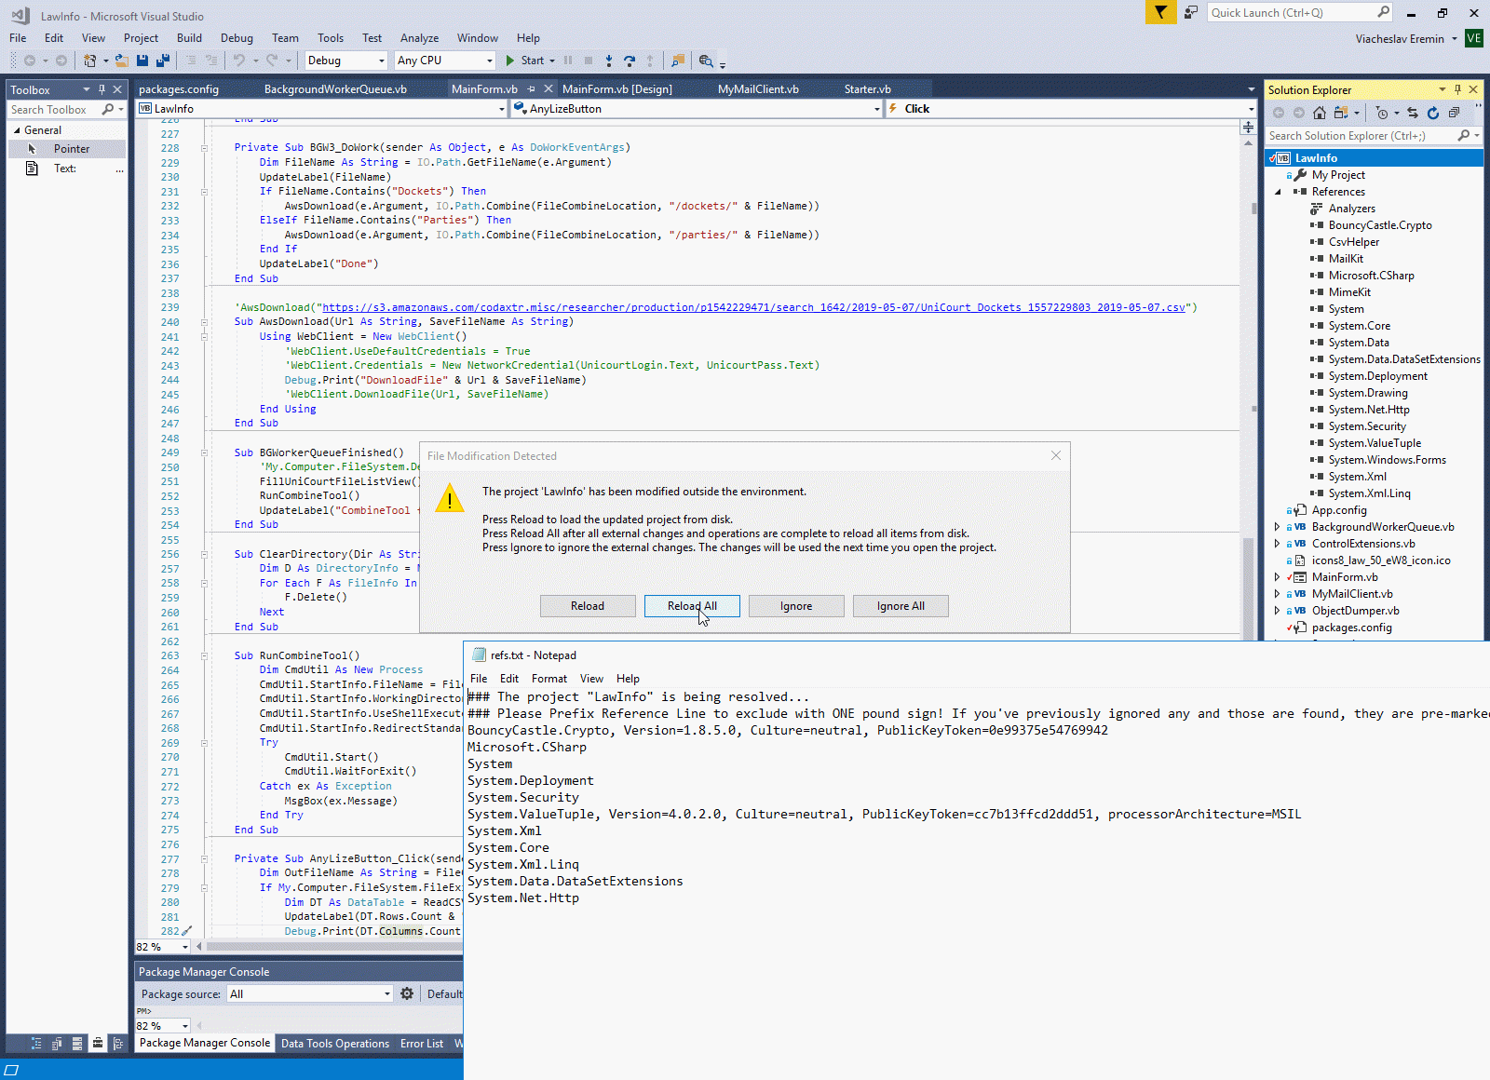The height and width of the screenshot is (1080, 1490).
Task: Click the Step Into debug icon
Action: coord(609,61)
